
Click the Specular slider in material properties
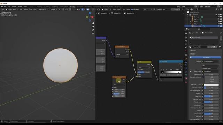pyautogui.click(x=212, y=96)
